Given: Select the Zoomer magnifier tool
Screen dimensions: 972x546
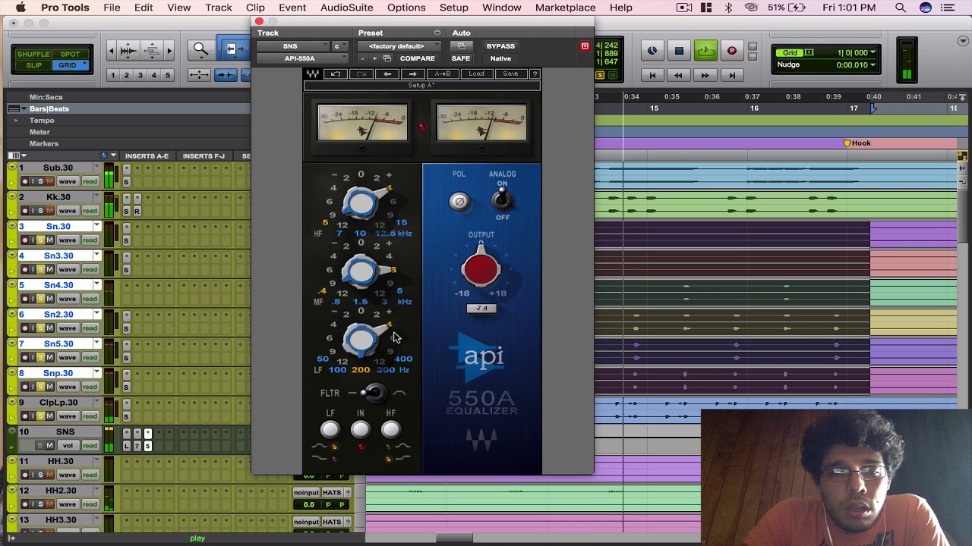Looking at the screenshot, I should (x=200, y=50).
